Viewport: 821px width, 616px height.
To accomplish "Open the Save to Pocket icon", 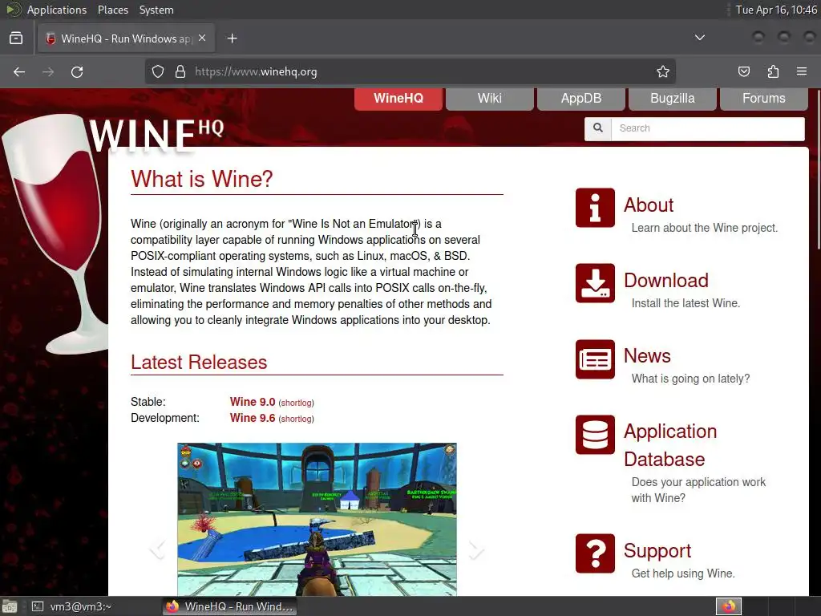I will point(743,71).
